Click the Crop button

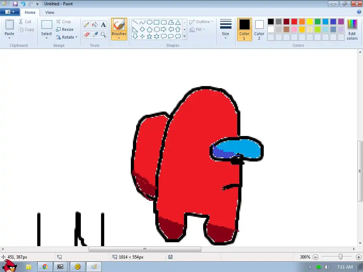(x=63, y=22)
